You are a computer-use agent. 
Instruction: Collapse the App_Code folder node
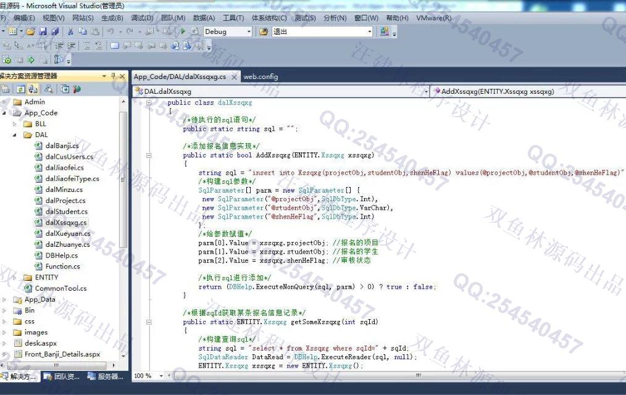(x=4, y=113)
